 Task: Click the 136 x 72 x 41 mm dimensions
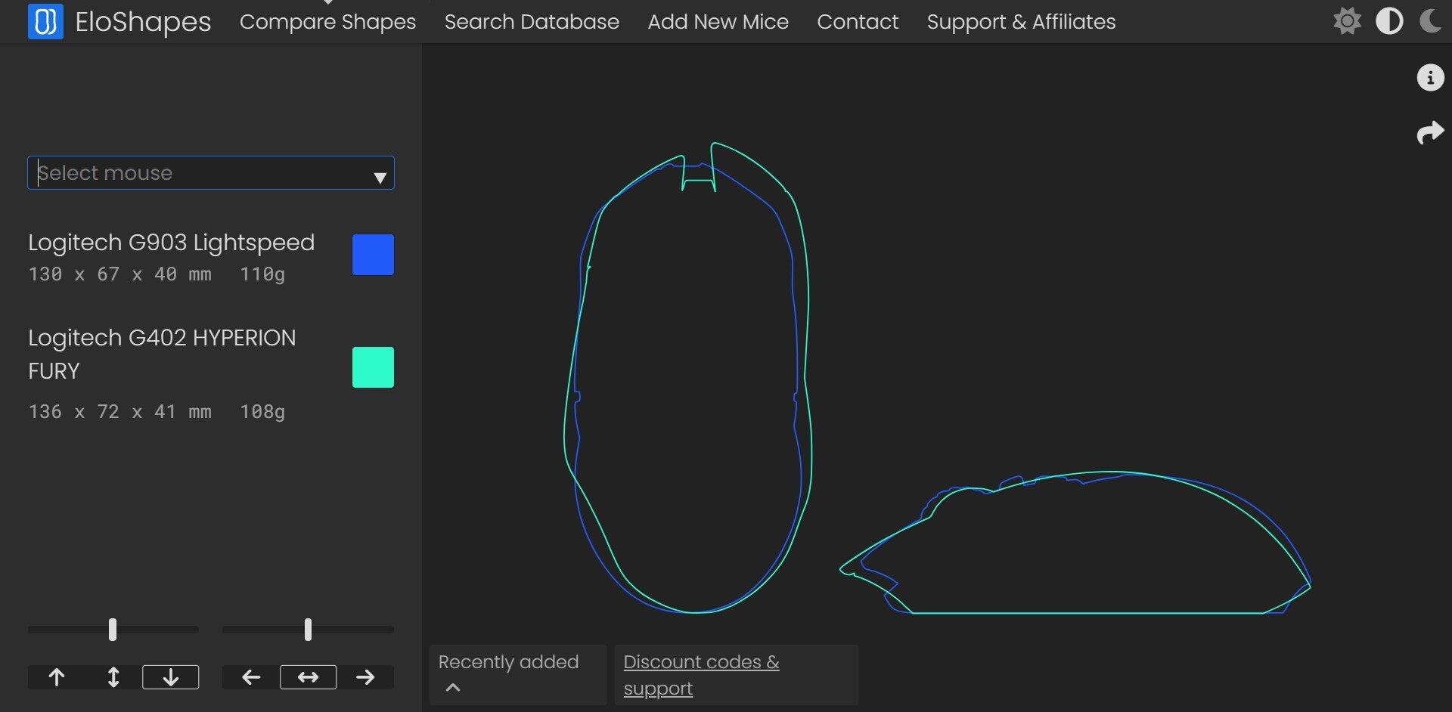pyautogui.click(x=119, y=412)
